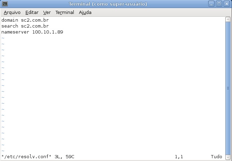232x161 pixels.
Task: Open the Ver menu
Action: pyautogui.click(x=47, y=13)
